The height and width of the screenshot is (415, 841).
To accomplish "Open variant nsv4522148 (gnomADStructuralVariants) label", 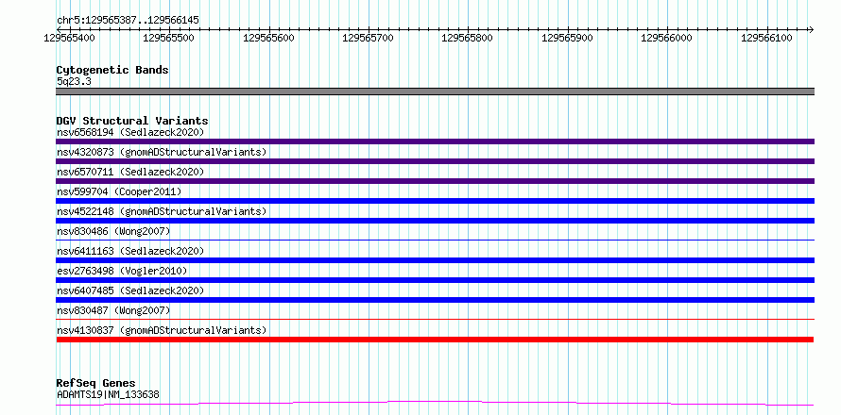I will [x=162, y=211].
